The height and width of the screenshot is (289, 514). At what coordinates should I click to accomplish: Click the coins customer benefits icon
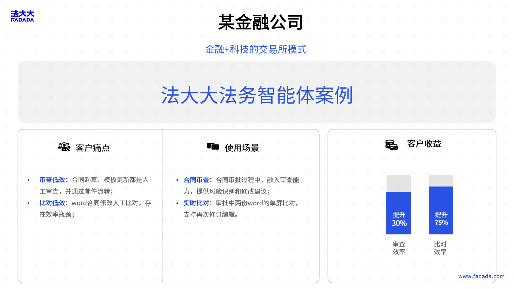391,145
